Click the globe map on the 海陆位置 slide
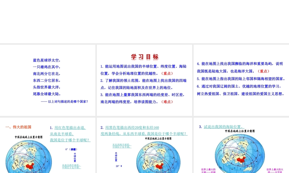The image size is (289, 173). [240, 153]
